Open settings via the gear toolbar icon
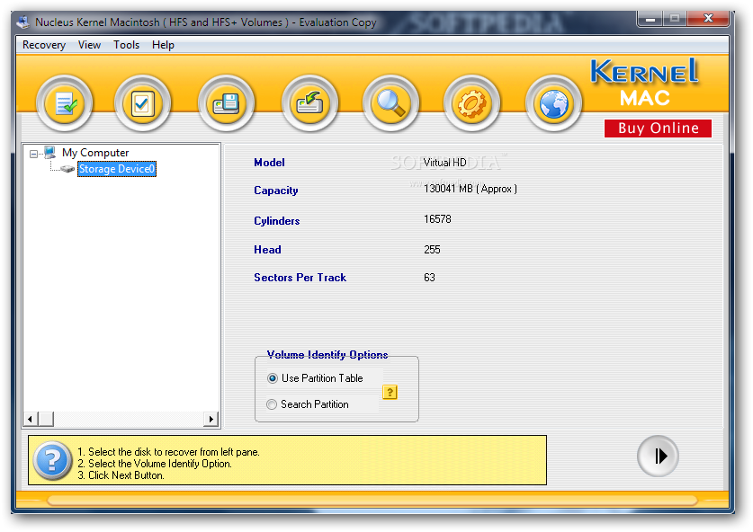753x532 pixels. (472, 103)
